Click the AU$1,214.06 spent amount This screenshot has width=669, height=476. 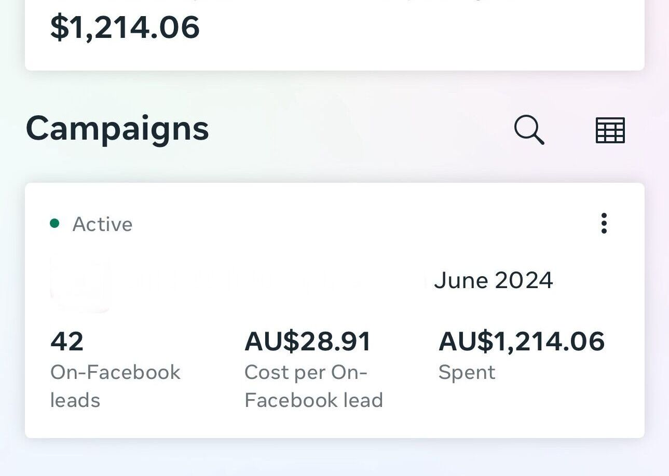522,342
